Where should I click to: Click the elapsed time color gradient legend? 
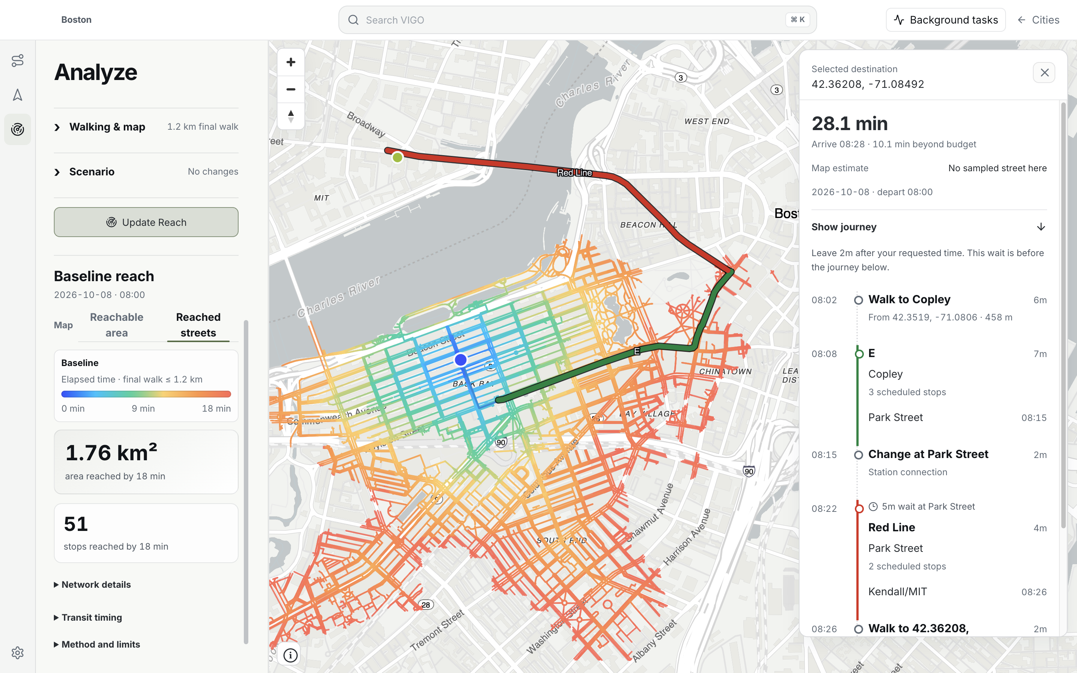point(146,394)
